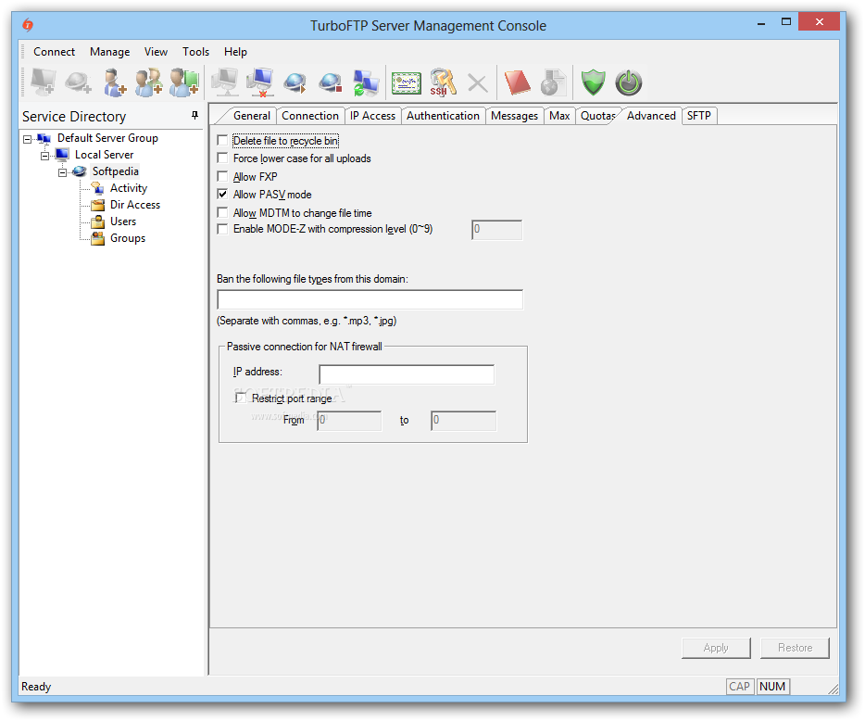
Task: Click the Add User icon
Action: coord(114,82)
